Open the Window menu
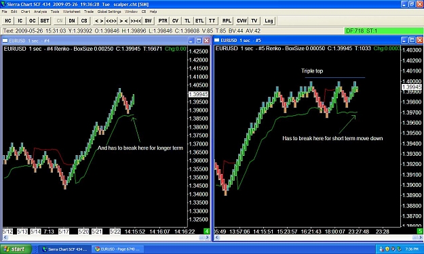Image resolution: width=424 pixels, height=254 pixels. tap(131, 12)
